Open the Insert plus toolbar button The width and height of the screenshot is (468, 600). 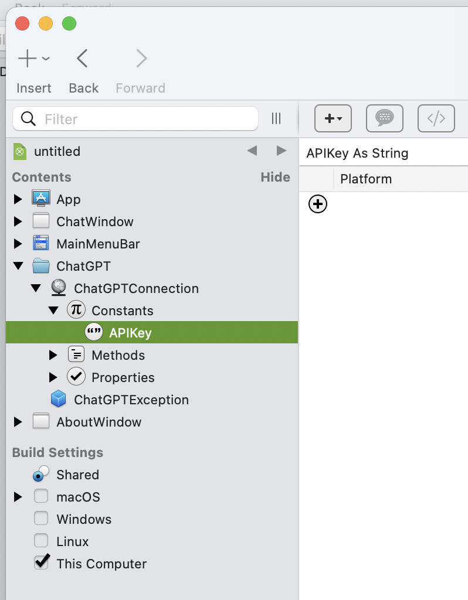coord(27,59)
